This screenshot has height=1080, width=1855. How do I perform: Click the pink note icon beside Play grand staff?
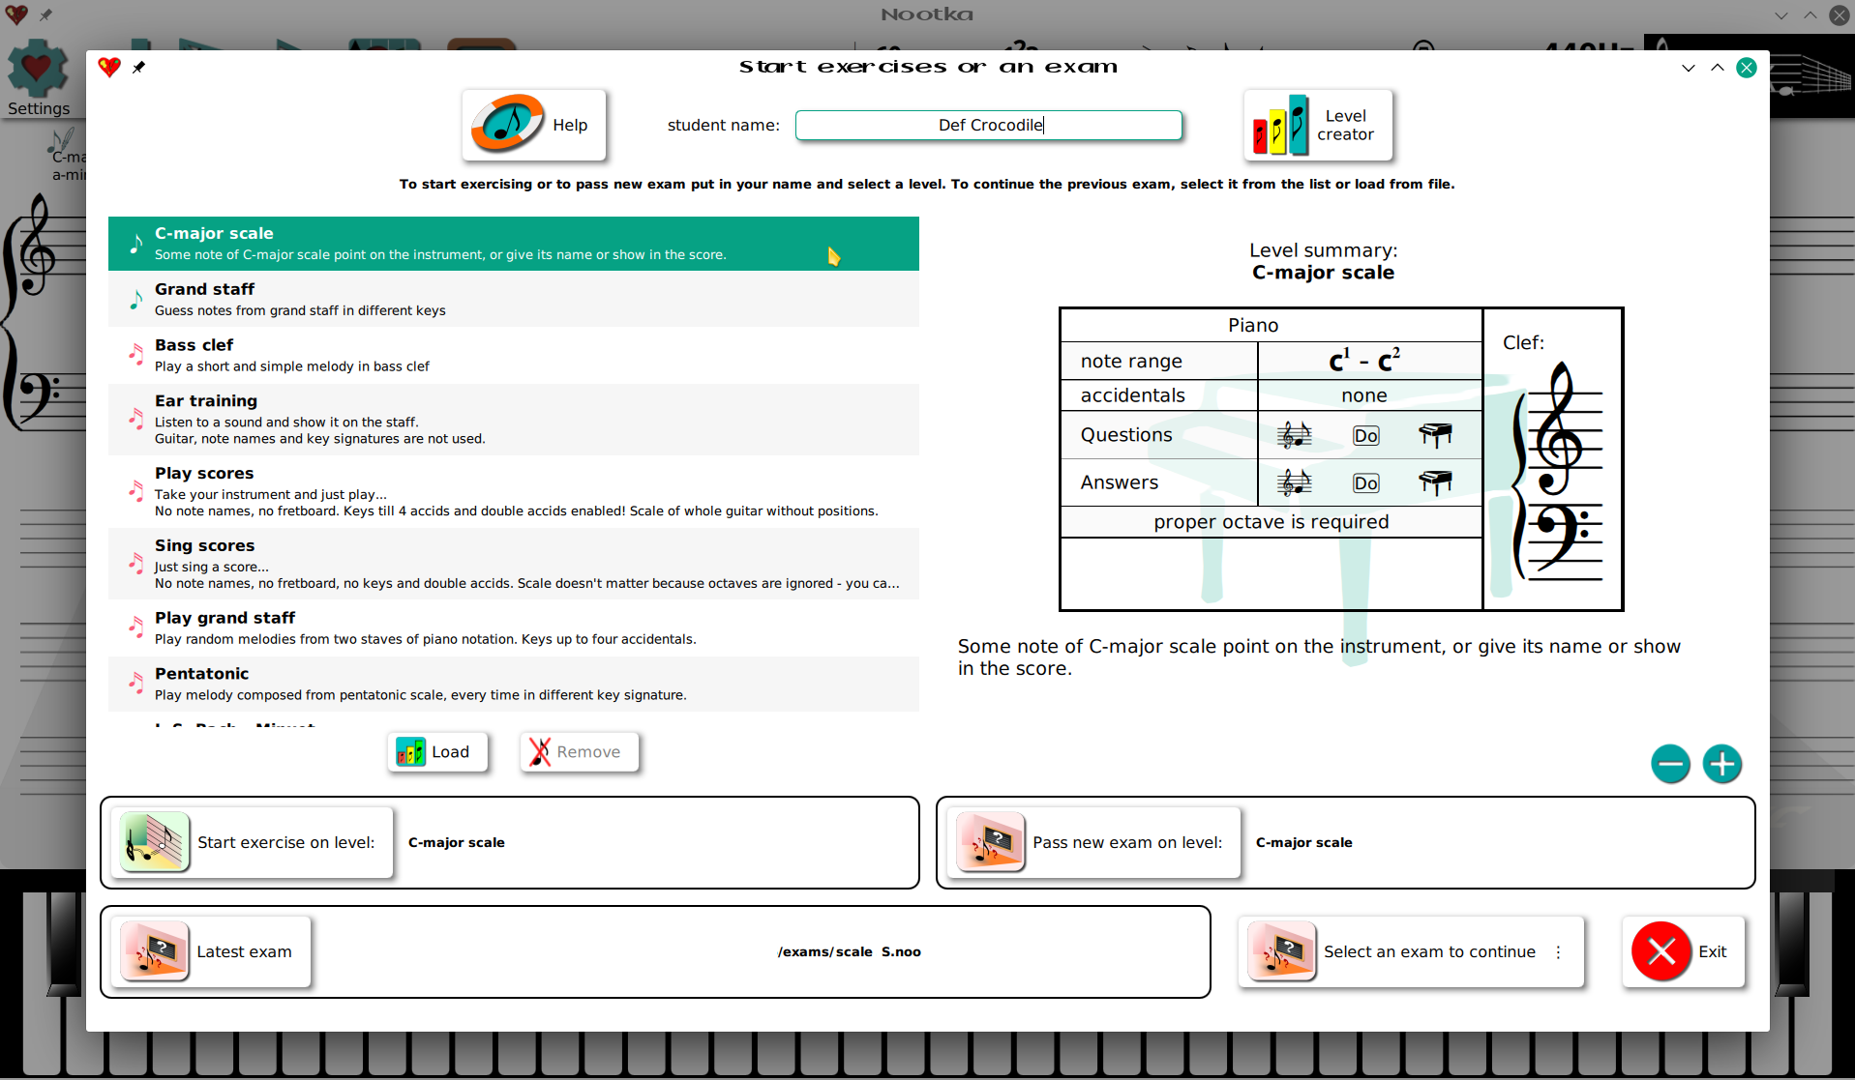coord(135,628)
